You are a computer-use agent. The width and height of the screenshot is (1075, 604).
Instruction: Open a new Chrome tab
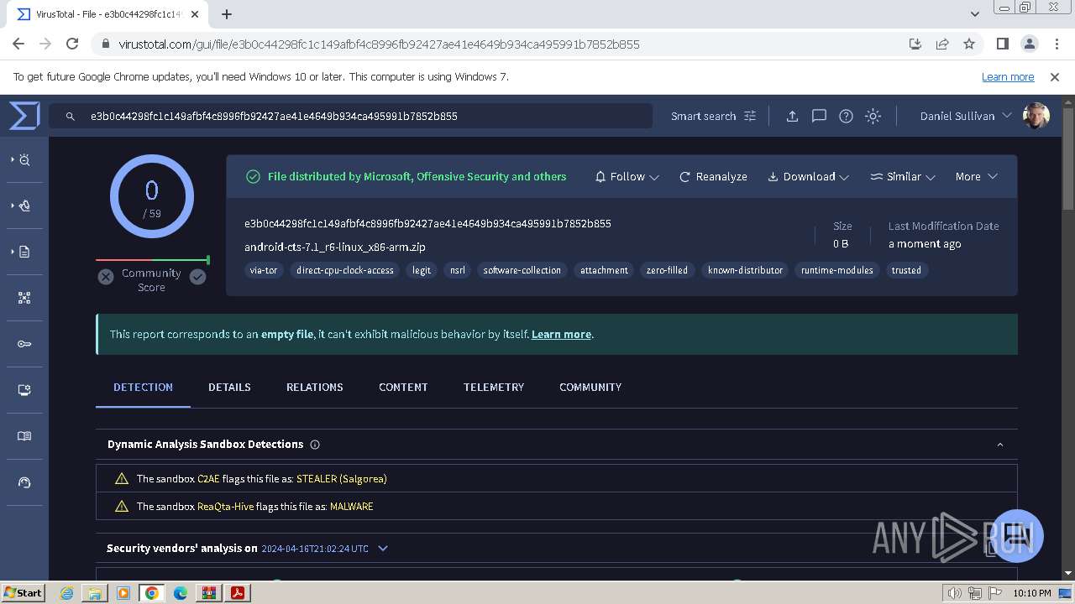click(227, 13)
